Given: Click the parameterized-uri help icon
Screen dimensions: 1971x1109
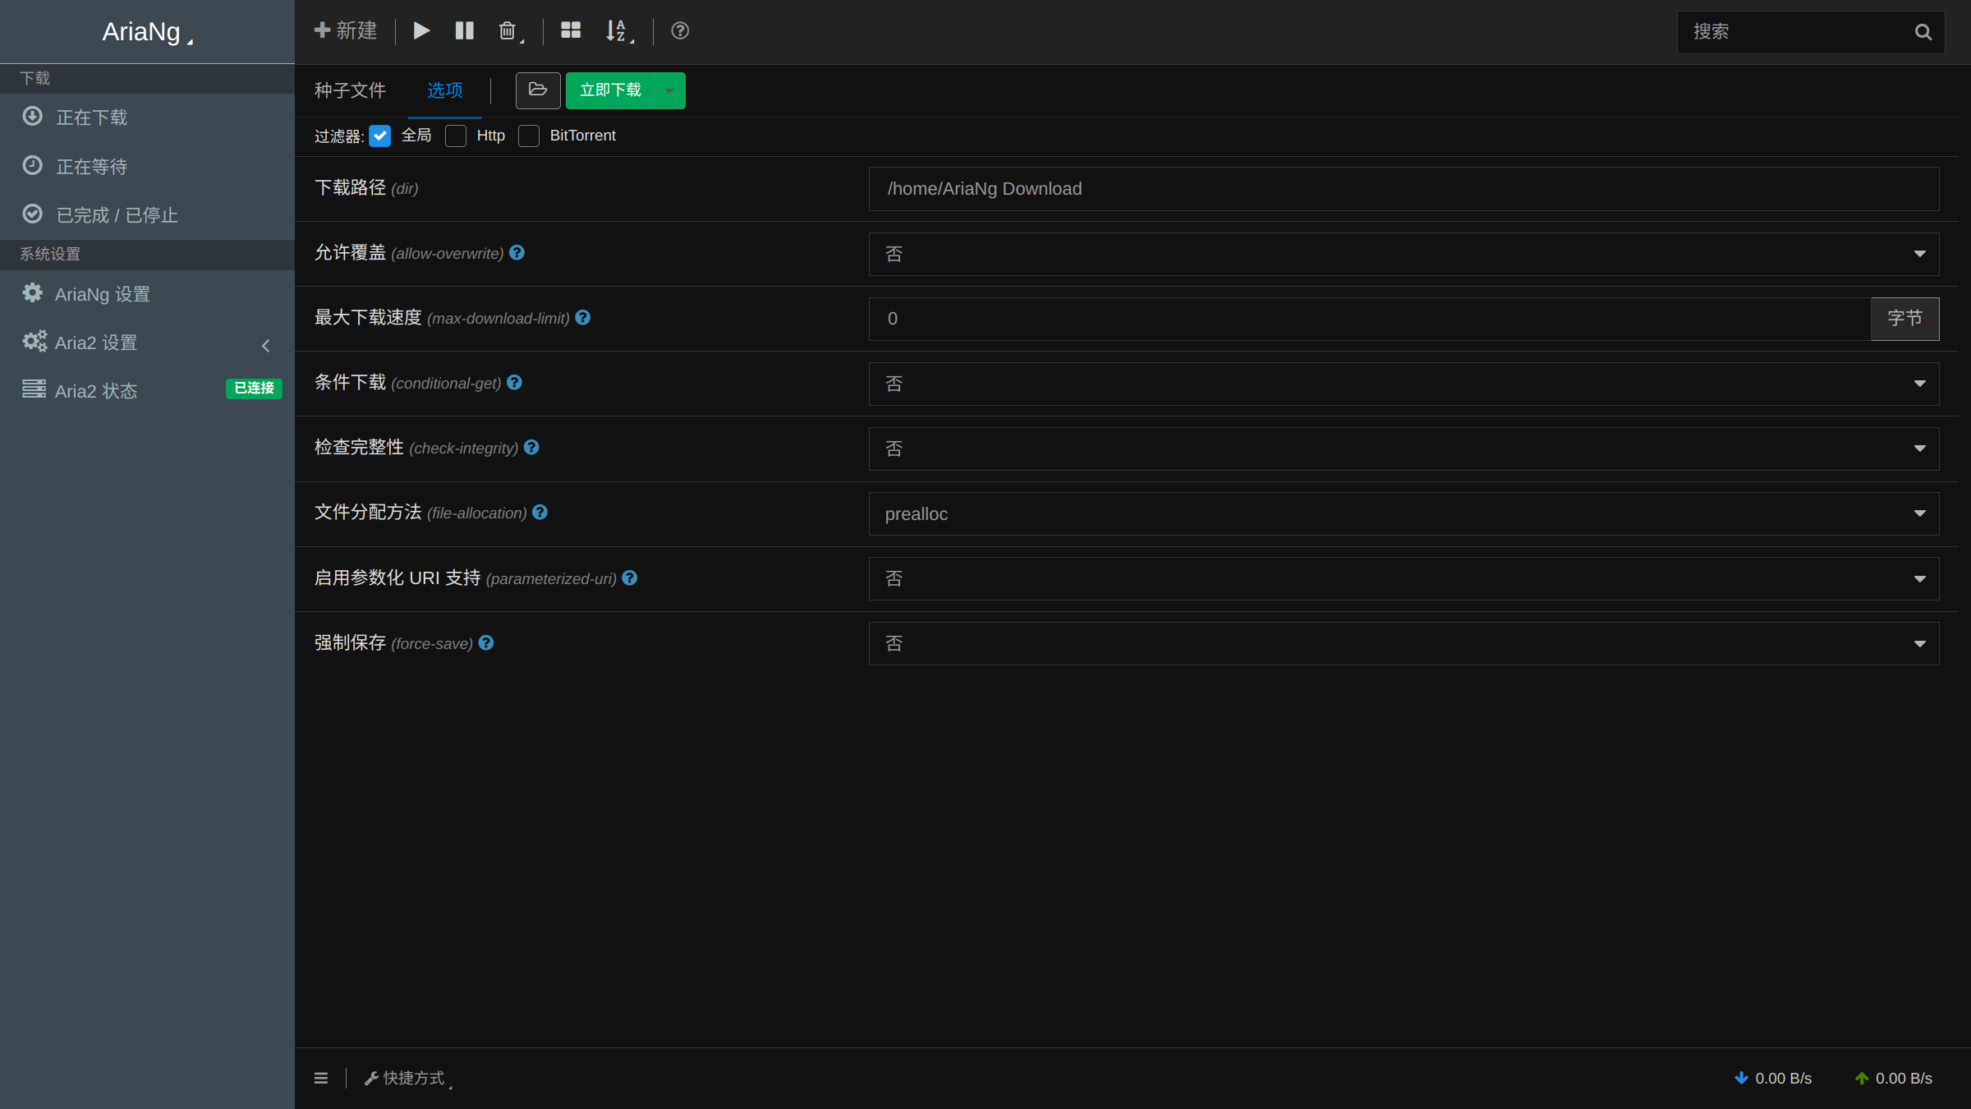Looking at the screenshot, I should (x=629, y=578).
